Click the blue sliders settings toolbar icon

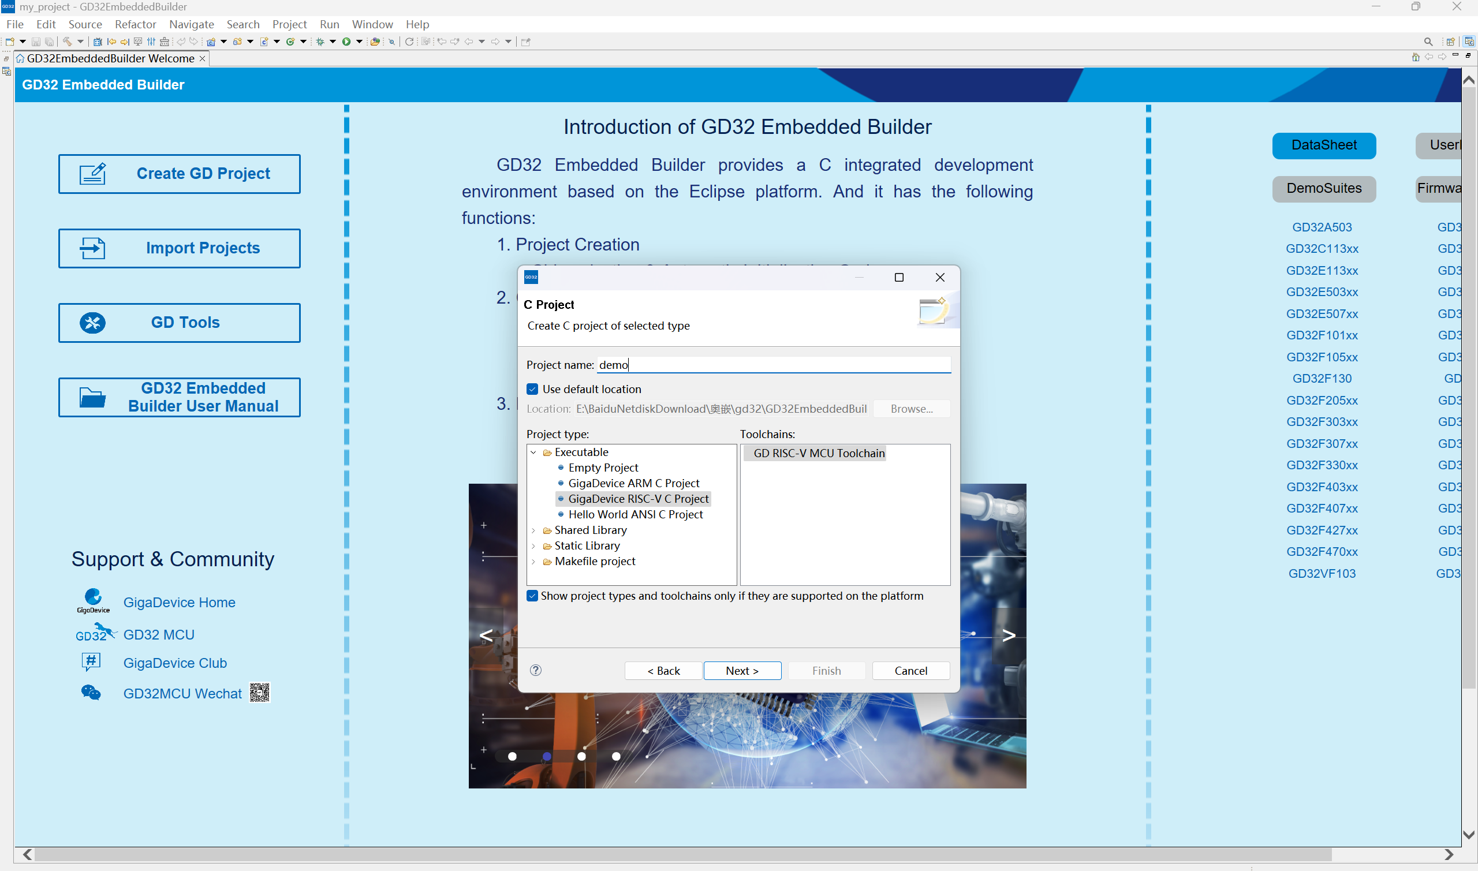151,42
